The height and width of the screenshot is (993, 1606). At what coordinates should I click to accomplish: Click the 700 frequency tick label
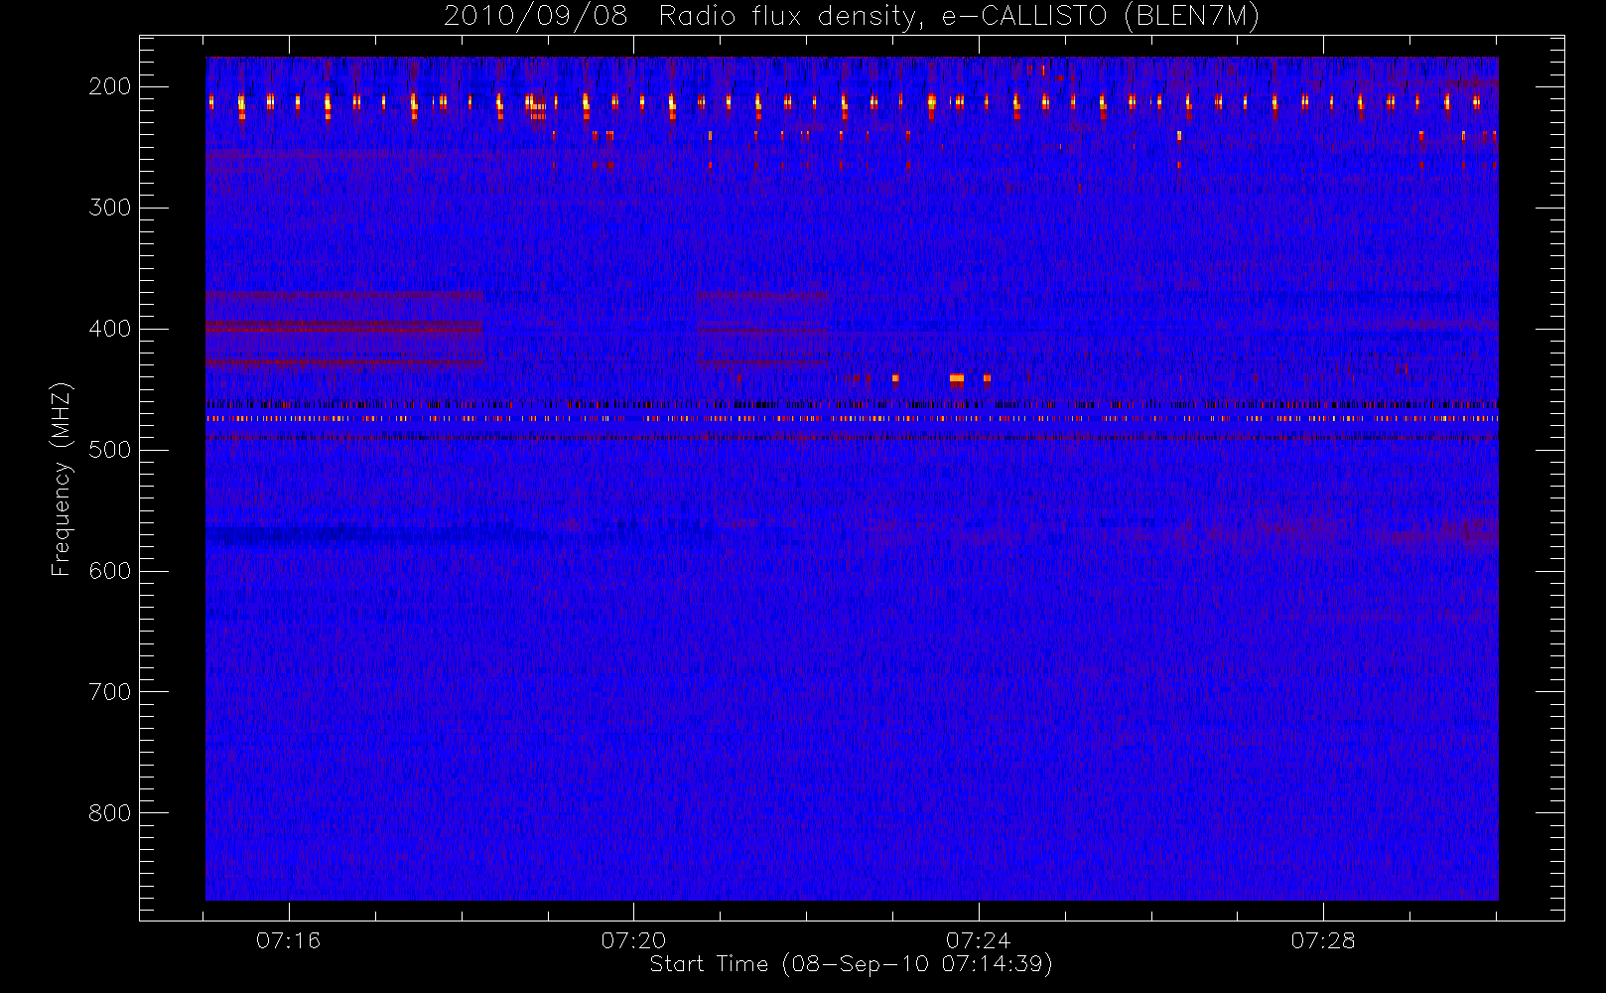click(x=109, y=692)
